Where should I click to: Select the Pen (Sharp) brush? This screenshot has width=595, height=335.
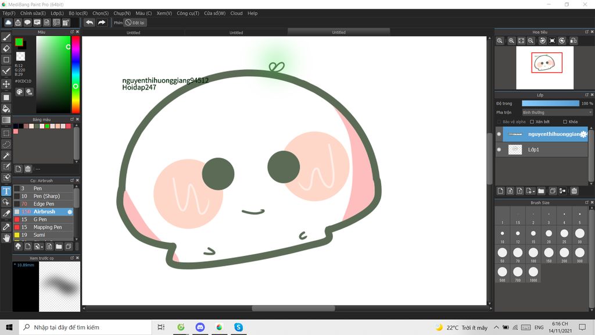point(43,197)
